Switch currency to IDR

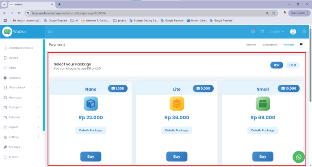tap(276, 65)
